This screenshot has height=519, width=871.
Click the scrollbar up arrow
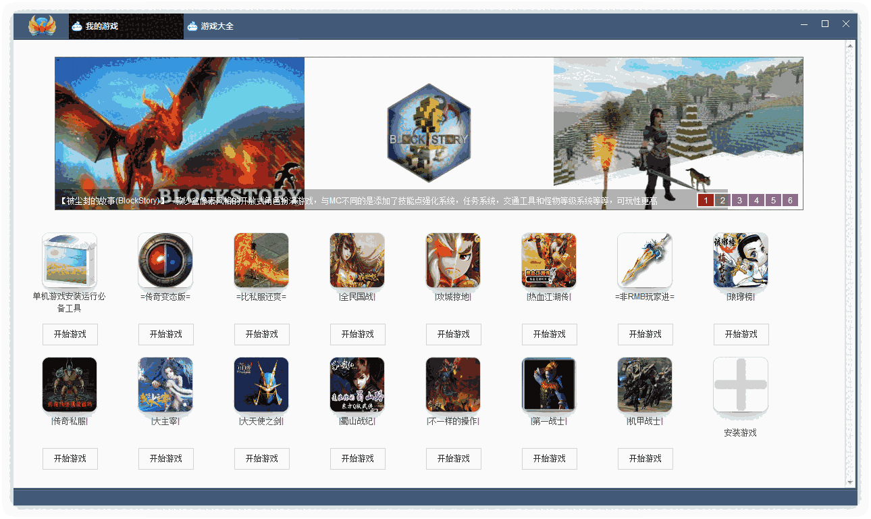pyautogui.click(x=850, y=46)
